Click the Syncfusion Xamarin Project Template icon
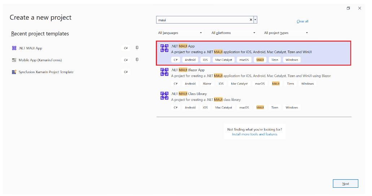 [x=14, y=72]
